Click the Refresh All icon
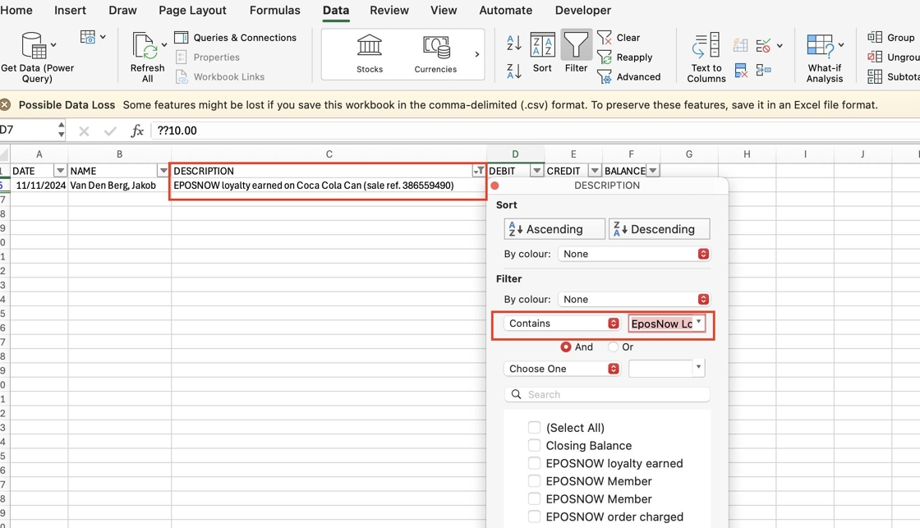 coord(144,46)
